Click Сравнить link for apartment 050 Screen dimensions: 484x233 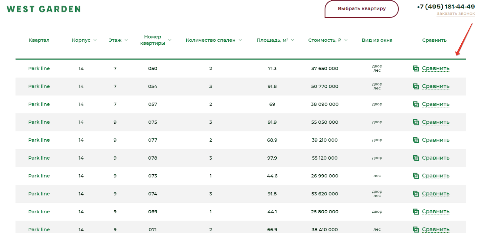tap(436, 68)
